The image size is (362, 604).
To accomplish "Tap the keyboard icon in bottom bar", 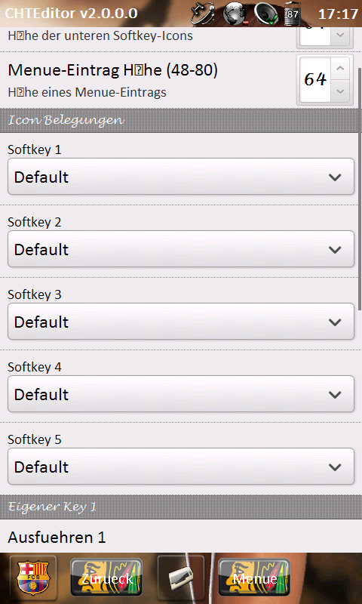I will click(181, 578).
